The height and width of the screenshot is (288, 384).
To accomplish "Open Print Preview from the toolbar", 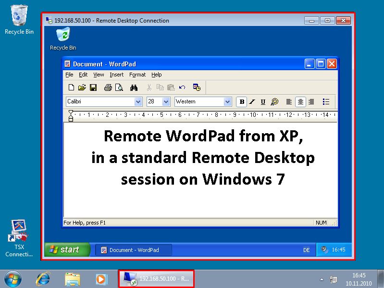I will pos(119,88).
